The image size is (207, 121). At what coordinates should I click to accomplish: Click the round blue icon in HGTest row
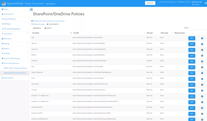click(202, 56)
